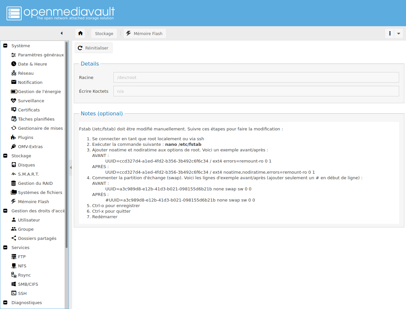Screen dimensions: 406x309
Task: Open the SMB/CIFS Windows icon entry
Action: coord(14,284)
